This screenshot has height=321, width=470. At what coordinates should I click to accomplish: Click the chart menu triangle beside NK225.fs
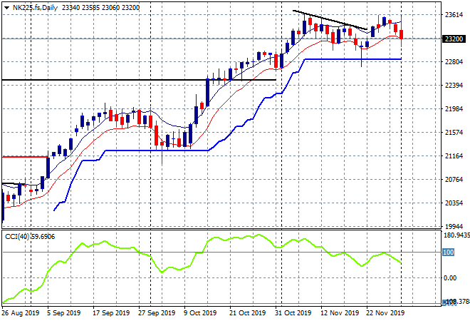point(6,8)
